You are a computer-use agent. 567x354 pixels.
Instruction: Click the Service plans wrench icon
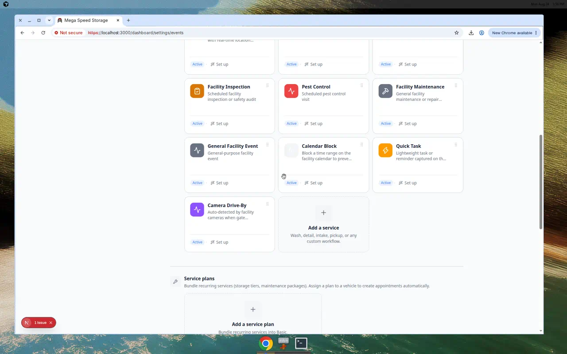click(175, 281)
